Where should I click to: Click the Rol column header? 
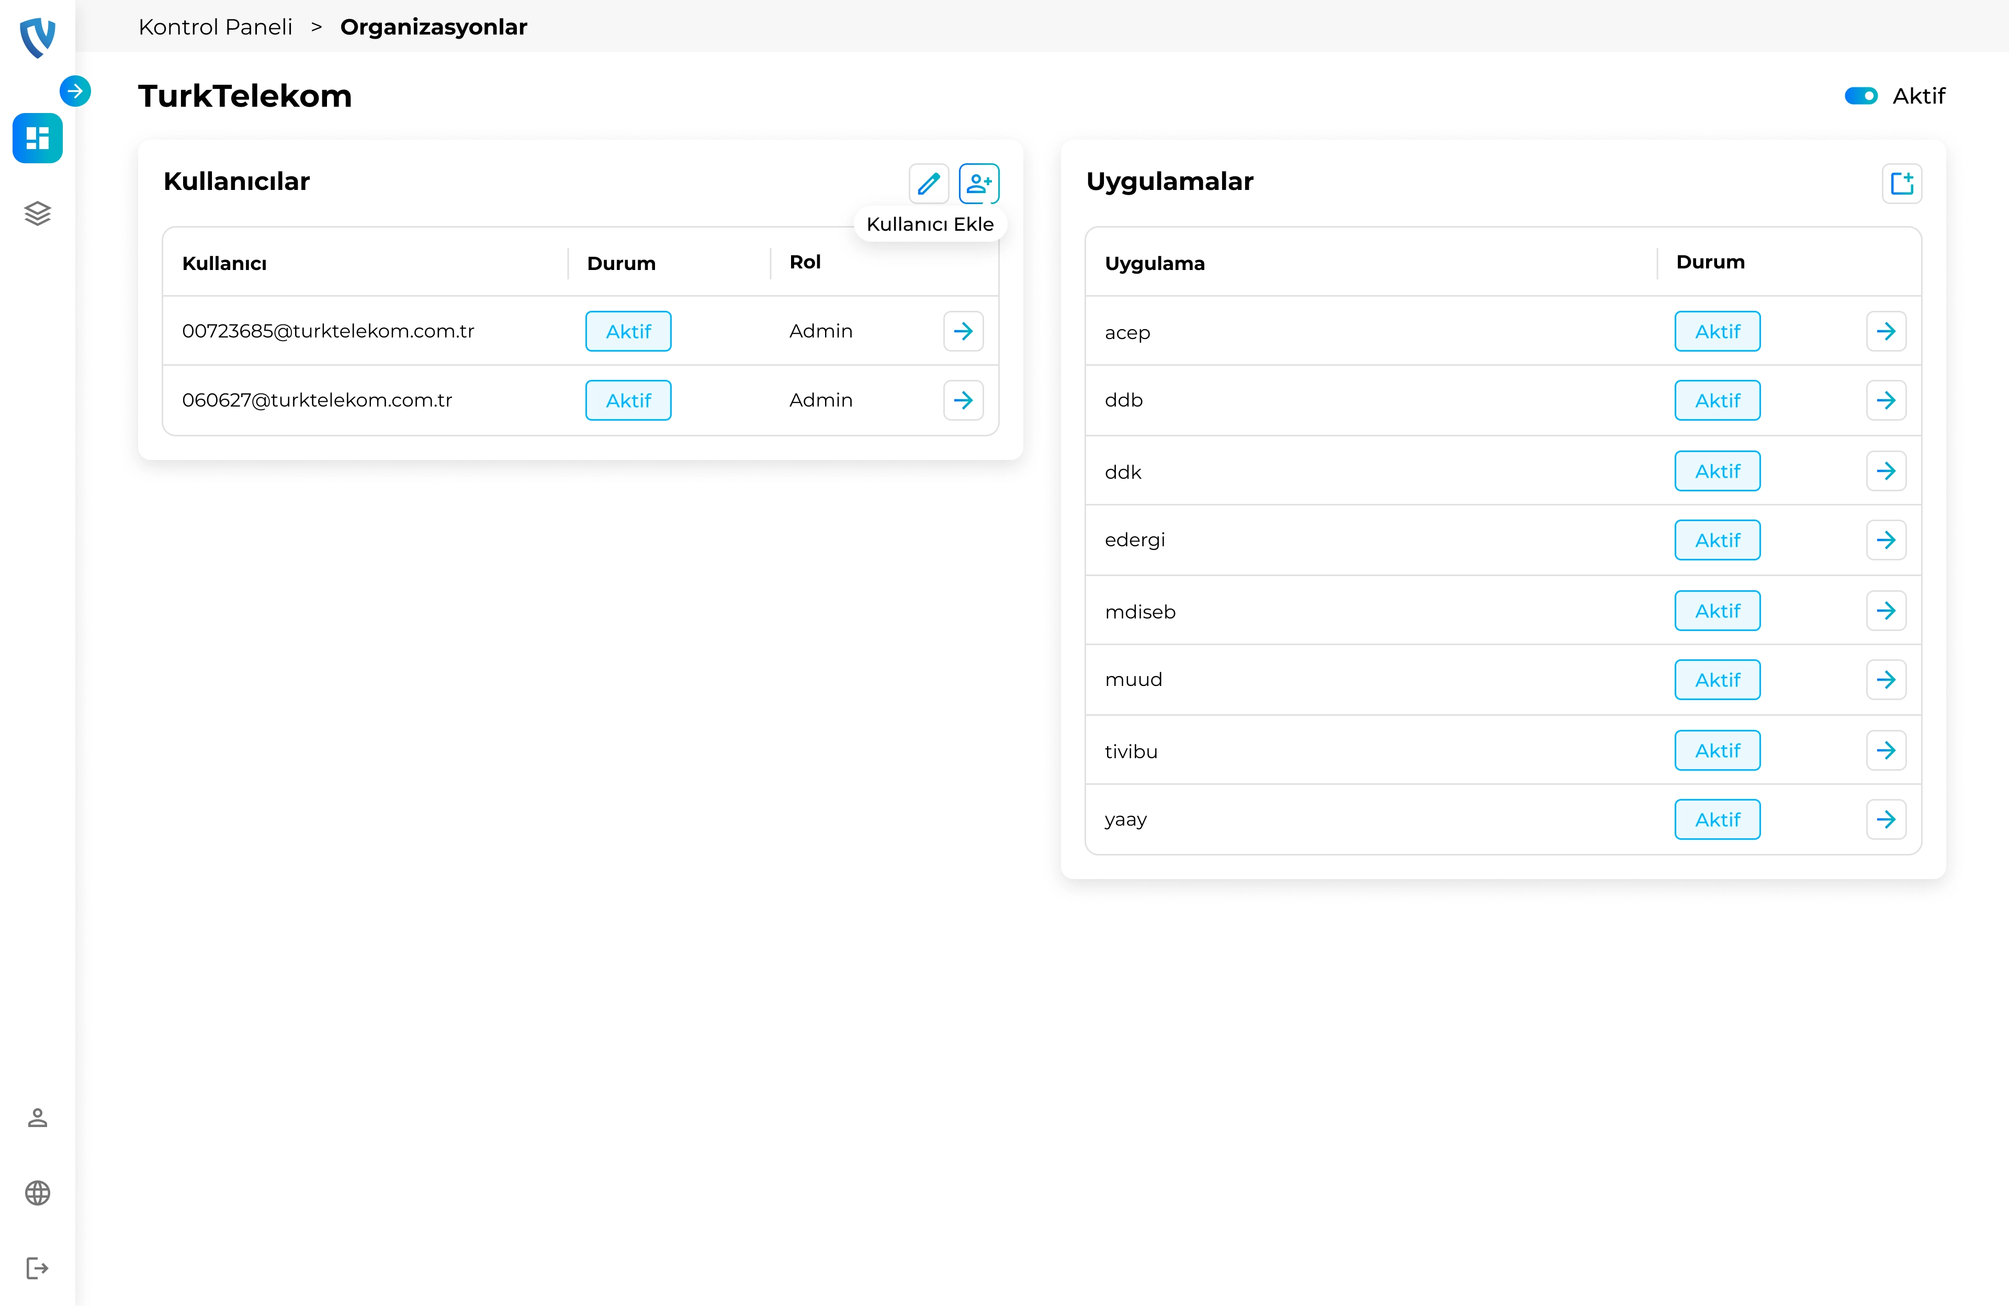805,263
